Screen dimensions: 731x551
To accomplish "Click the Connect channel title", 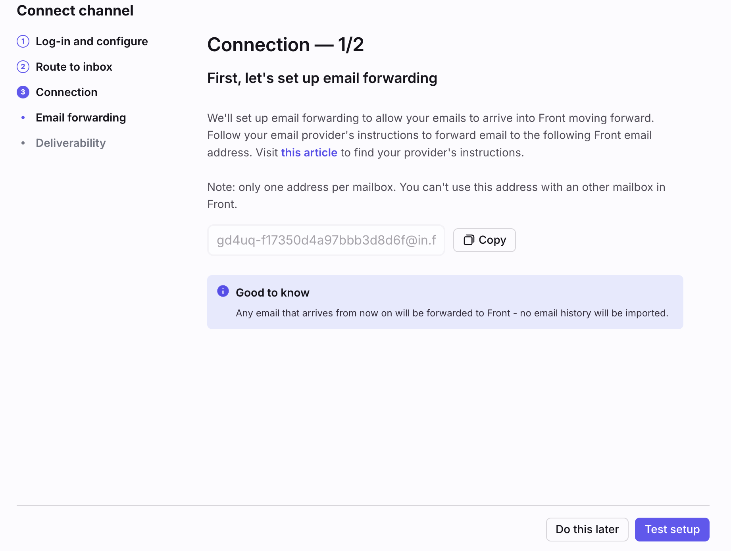I will point(75,10).
